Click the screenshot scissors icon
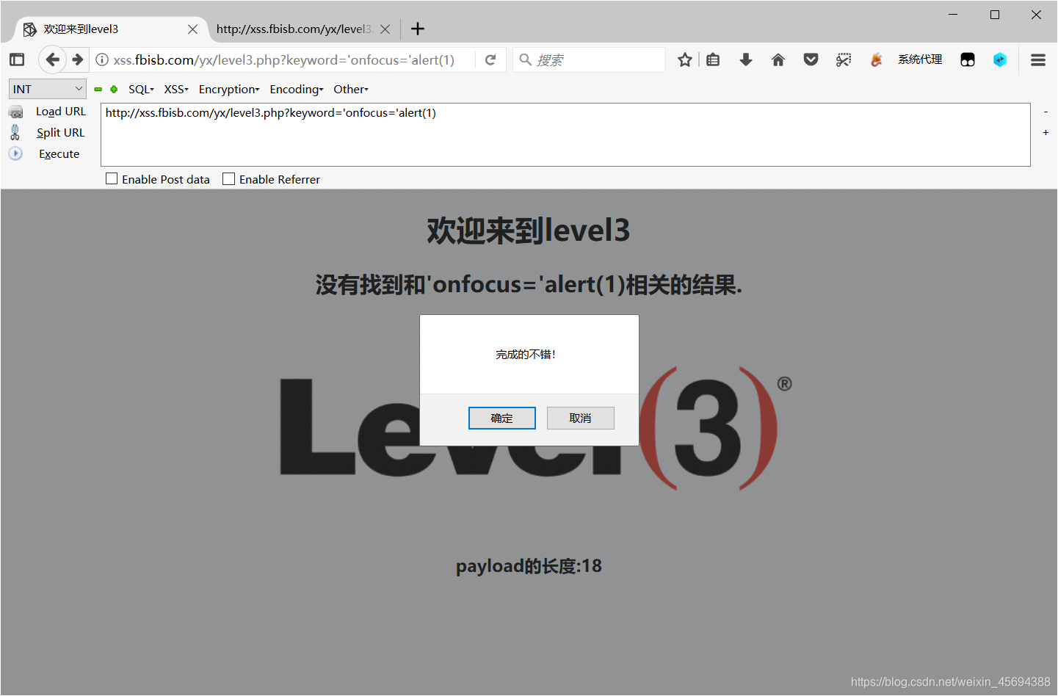 tap(844, 59)
